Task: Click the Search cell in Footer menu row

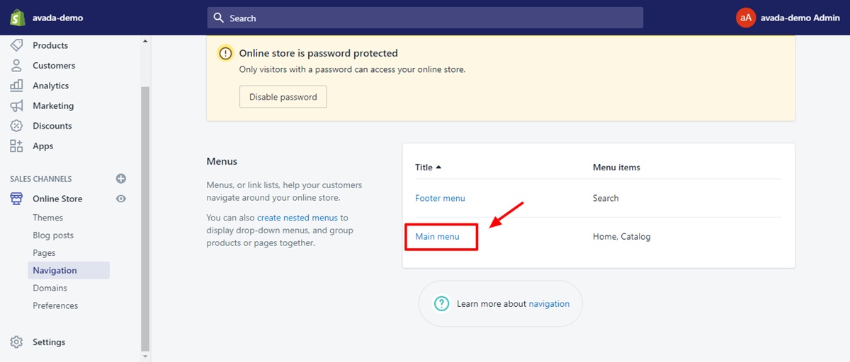Action: pyautogui.click(x=606, y=198)
